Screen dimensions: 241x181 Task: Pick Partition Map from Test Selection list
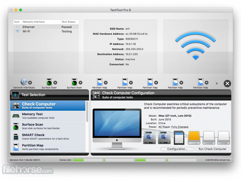click(48, 147)
